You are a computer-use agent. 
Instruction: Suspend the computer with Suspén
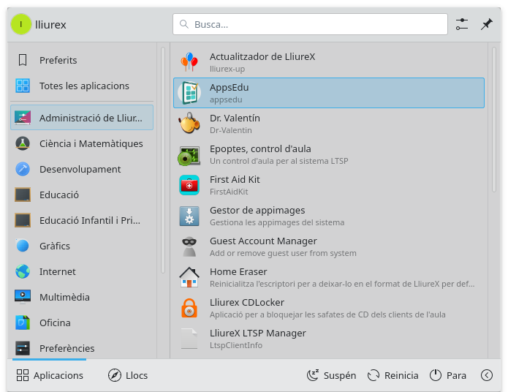pyautogui.click(x=331, y=375)
